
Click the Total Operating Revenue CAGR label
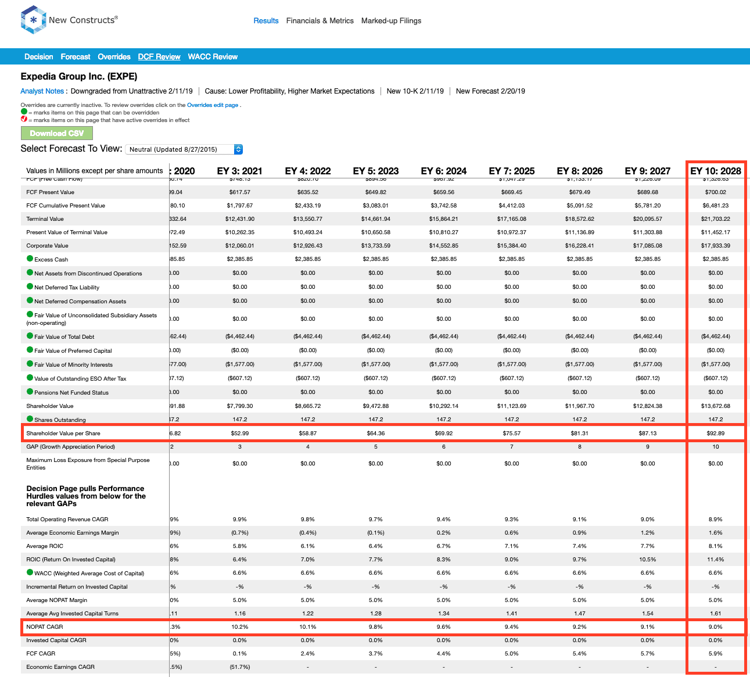coord(67,519)
